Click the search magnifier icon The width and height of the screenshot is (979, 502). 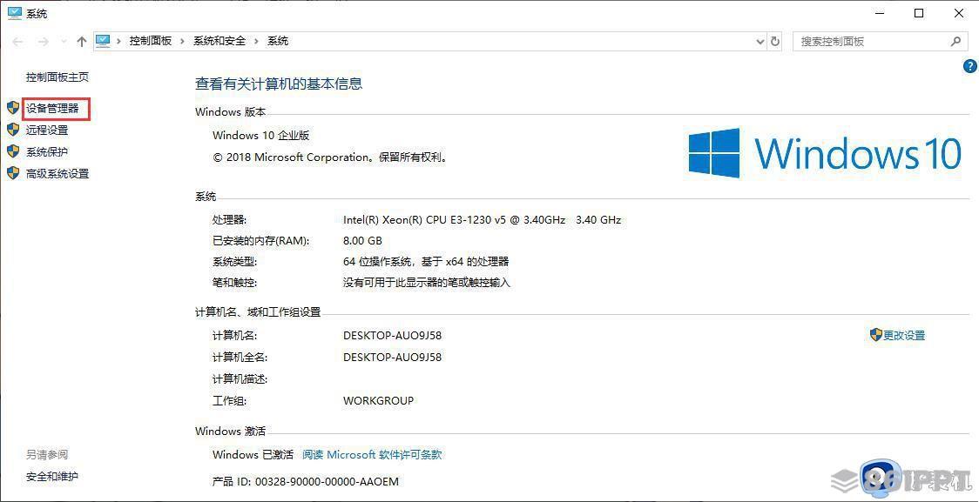point(955,41)
